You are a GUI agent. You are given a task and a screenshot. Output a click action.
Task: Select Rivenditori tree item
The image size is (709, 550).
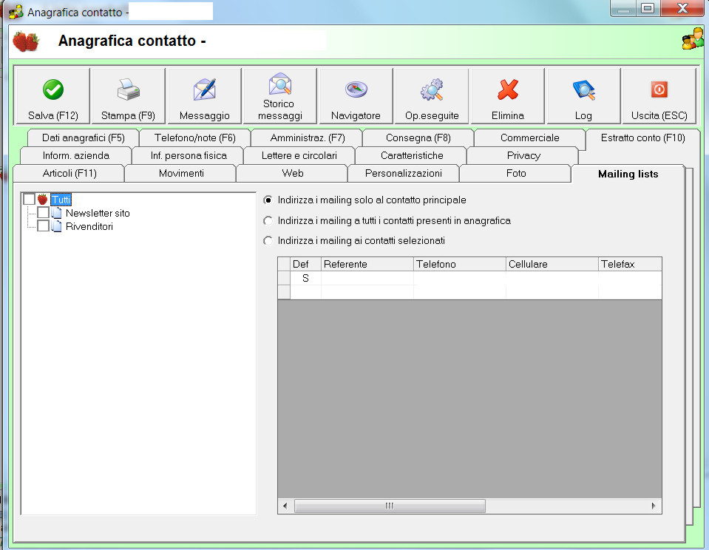(89, 226)
